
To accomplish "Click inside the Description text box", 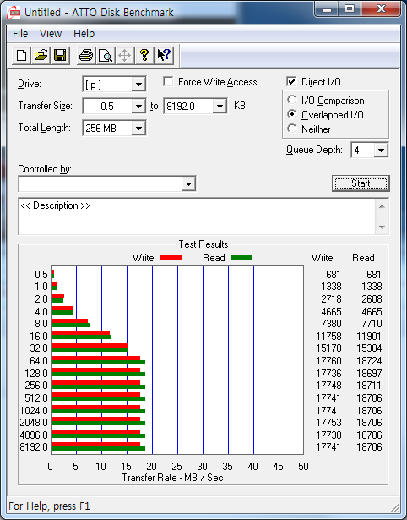I will pyautogui.click(x=197, y=216).
